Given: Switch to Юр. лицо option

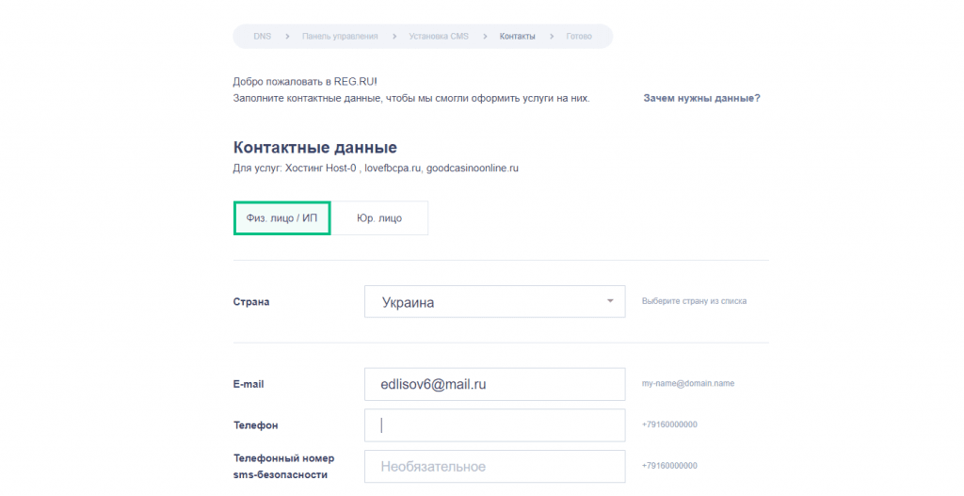Looking at the screenshot, I should (x=379, y=218).
